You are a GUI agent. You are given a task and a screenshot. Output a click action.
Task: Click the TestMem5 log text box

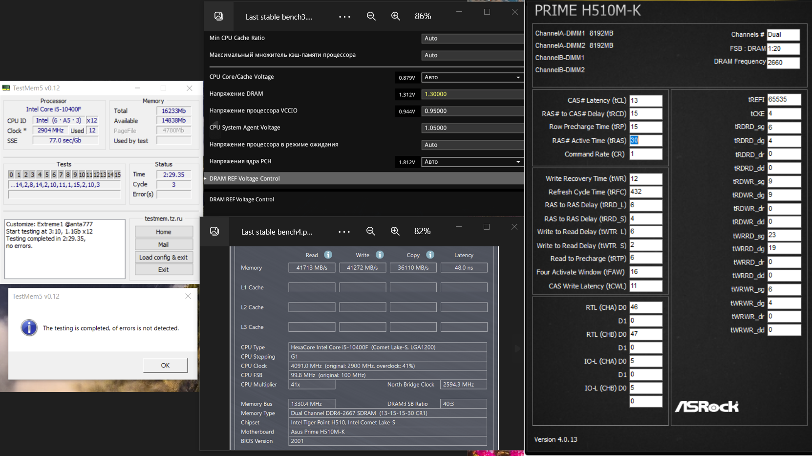tap(65, 249)
